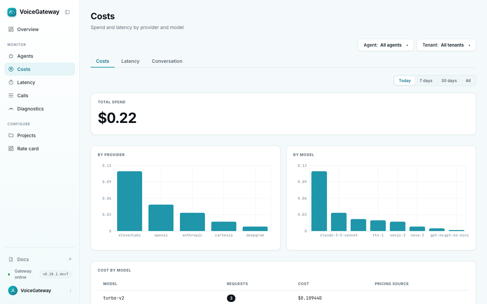Screen dimensions: 487x304
Task: Navigate to Calls
Action: click(x=40, y=96)
